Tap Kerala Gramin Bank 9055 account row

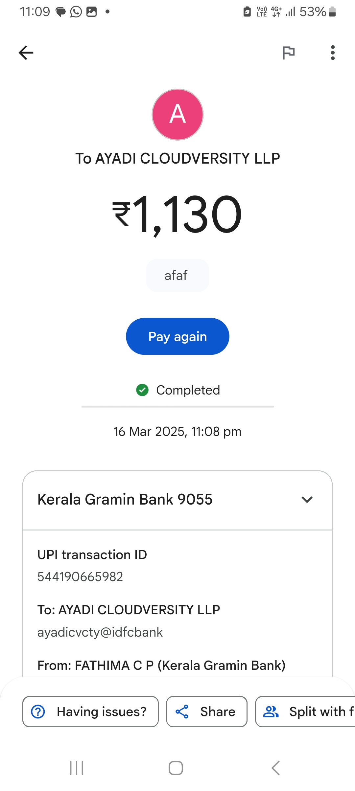[125, 500]
